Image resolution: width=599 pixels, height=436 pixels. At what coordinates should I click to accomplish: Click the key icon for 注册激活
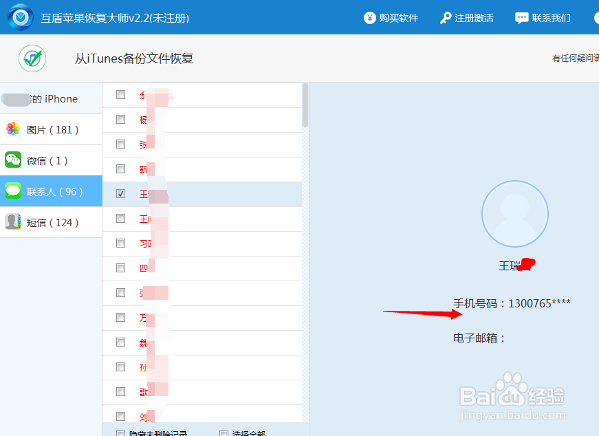tap(446, 18)
